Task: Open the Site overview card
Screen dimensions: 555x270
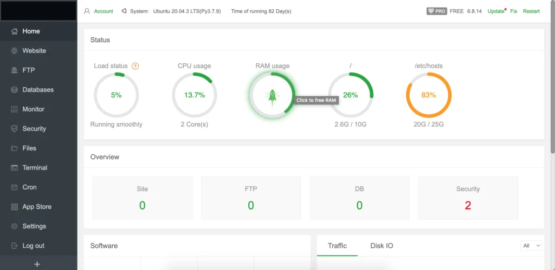Action: pos(143,198)
